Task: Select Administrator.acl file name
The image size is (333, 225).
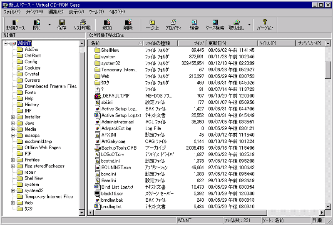Action: pyautogui.click(x=118, y=122)
